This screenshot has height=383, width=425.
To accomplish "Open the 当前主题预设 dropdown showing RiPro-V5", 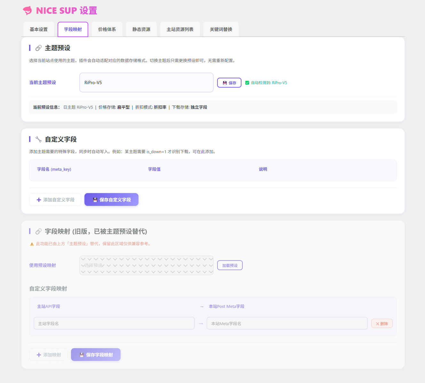I will [146, 82].
